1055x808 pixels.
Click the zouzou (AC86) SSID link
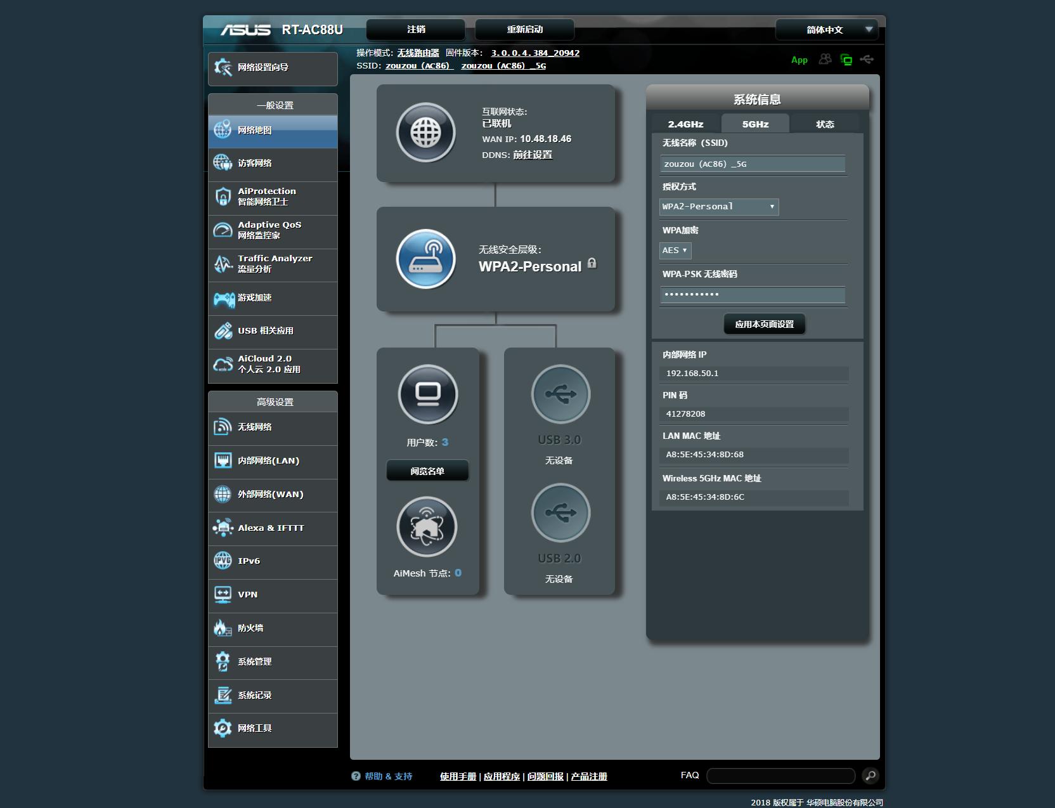point(419,66)
